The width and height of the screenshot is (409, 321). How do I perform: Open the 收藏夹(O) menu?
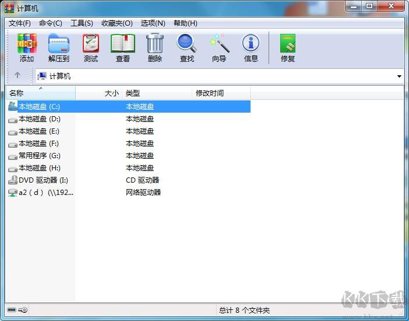tap(117, 23)
